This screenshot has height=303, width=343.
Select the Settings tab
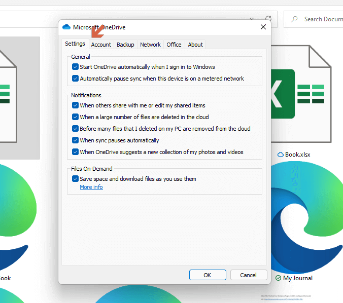click(75, 44)
